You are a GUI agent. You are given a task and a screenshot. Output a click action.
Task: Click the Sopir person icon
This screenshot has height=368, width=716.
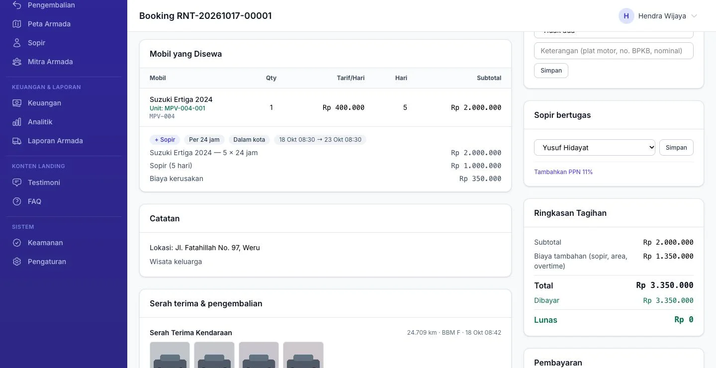click(x=17, y=43)
